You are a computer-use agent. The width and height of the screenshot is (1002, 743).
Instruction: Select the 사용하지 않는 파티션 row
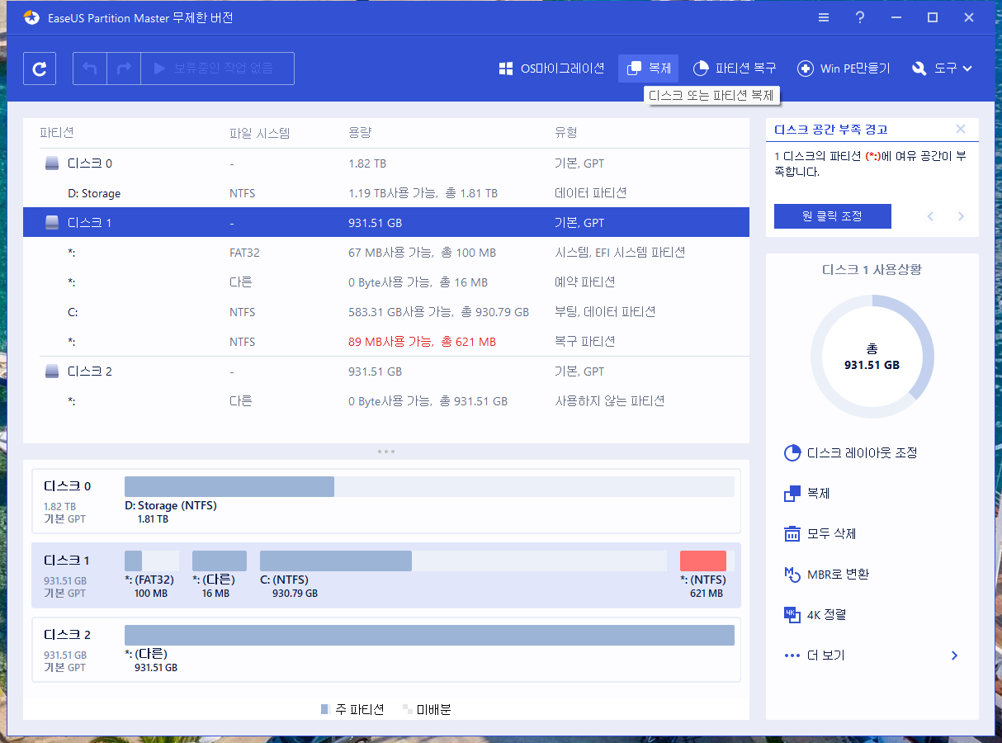click(386, 401)
